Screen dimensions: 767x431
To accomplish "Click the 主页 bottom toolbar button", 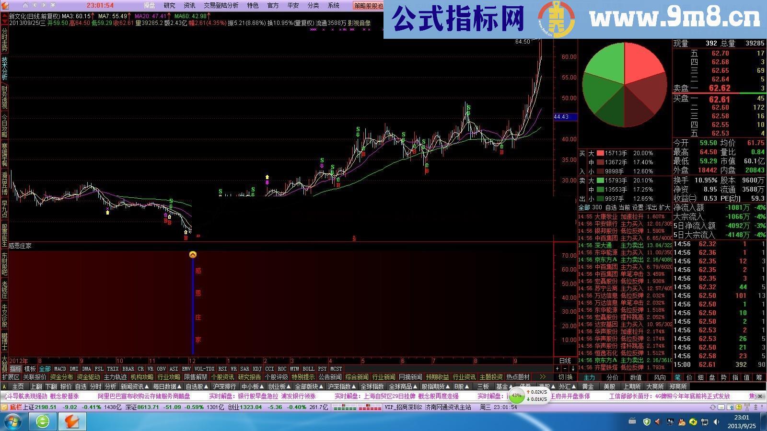I will pos(18,386).
